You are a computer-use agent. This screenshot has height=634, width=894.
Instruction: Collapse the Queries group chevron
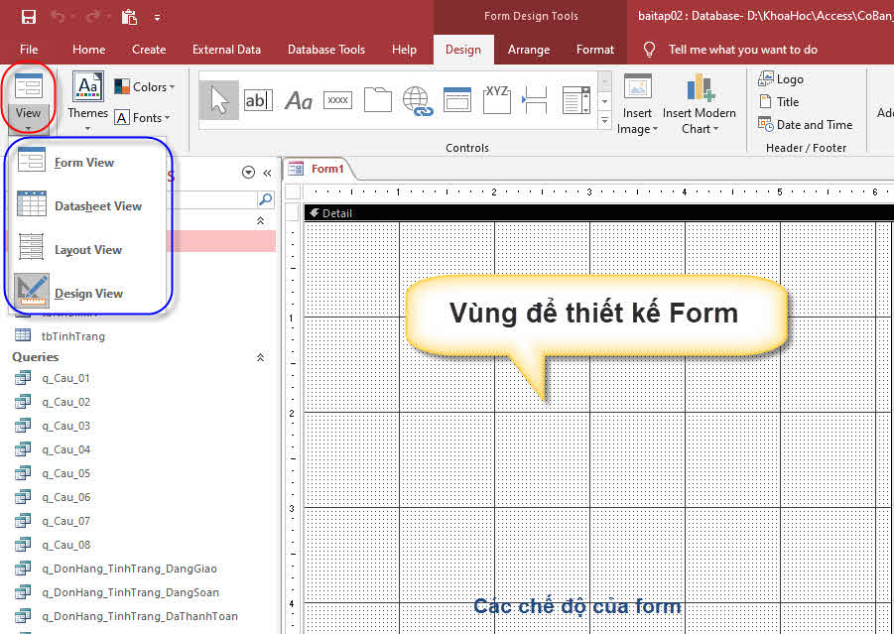tap(261, 357)
